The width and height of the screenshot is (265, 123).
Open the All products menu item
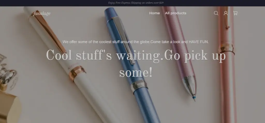[x=176, y=13]
